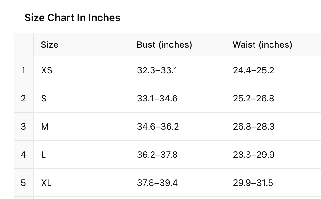The height and width of the screenshot is (199, 321).
Task: Click the waist cell 24.4–25.2
Action: click(273, 70)
